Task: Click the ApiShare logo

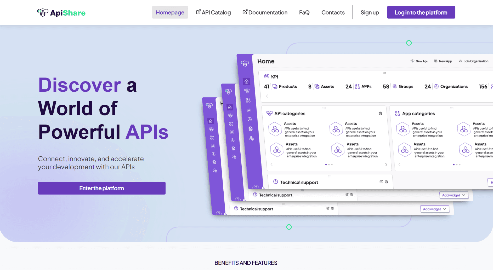Action: click(61, 13)
